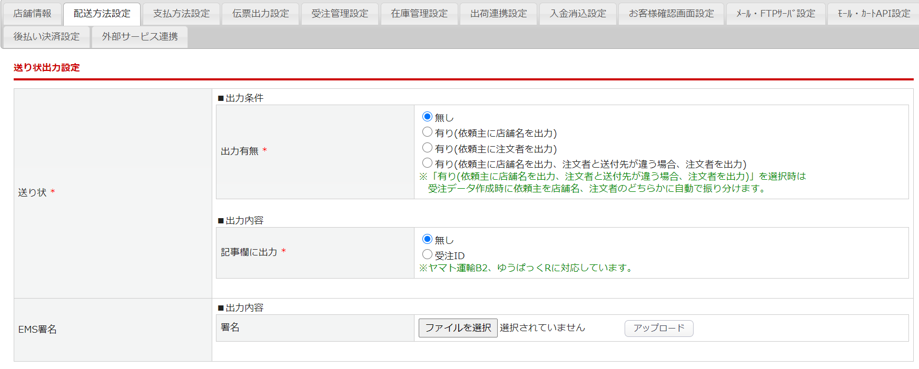Screen dimensions: 919x369
Task: Open the 店舗情報 tab
Action: point(32,14)
